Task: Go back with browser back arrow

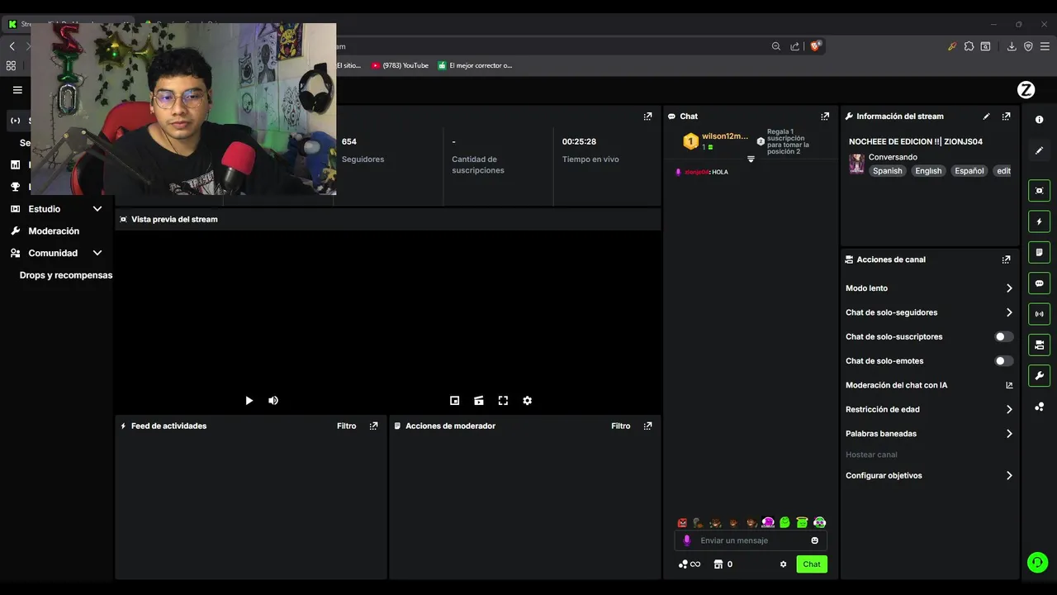Action: pos(12,46)
